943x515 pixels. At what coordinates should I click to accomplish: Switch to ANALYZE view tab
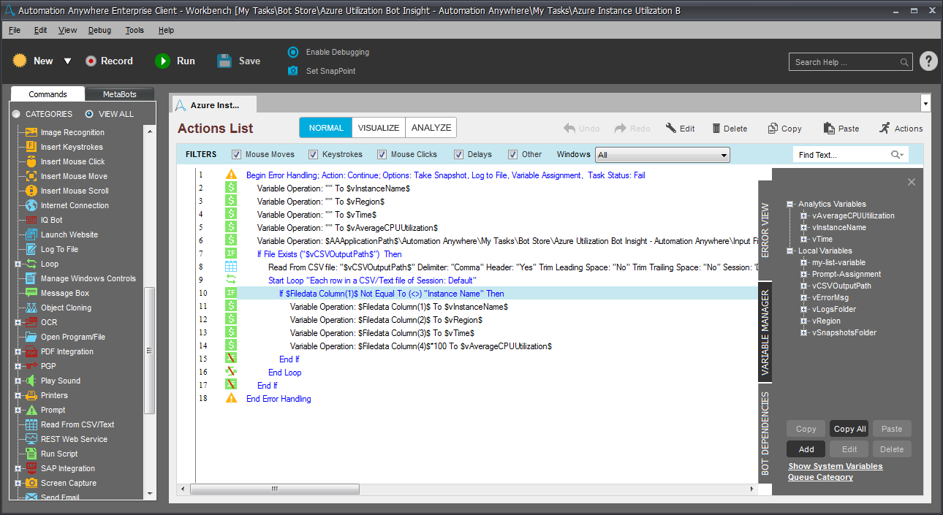click(x=431, y=128)
